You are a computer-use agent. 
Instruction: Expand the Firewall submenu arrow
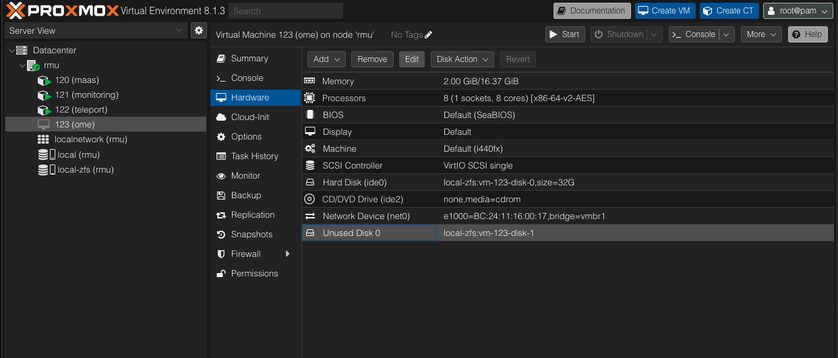(x=288, y=254)
